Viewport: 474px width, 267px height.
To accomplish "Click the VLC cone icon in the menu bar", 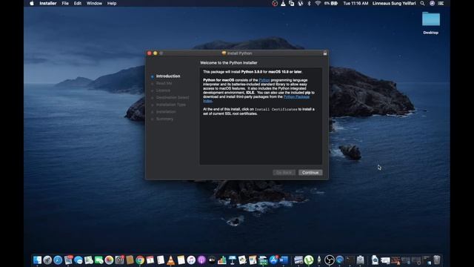I will coord(283,3).
